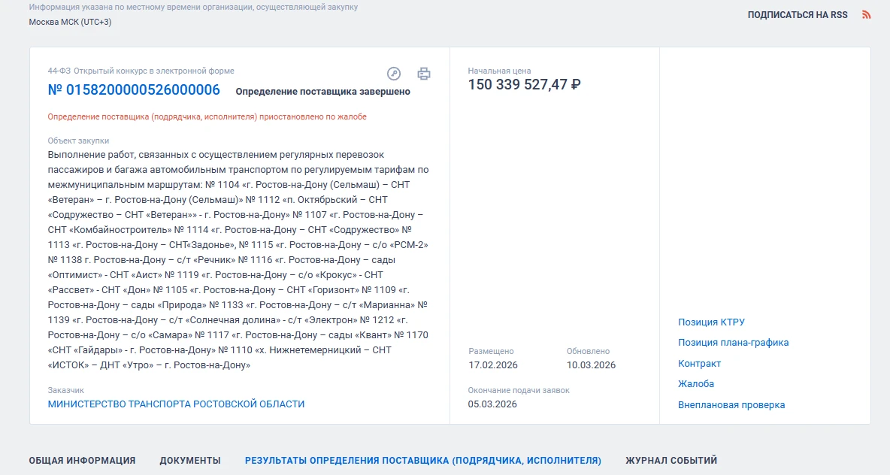Open purchase № 0158200000526000006 link
The image size is (890, 475).
click(x=134, y=90)
